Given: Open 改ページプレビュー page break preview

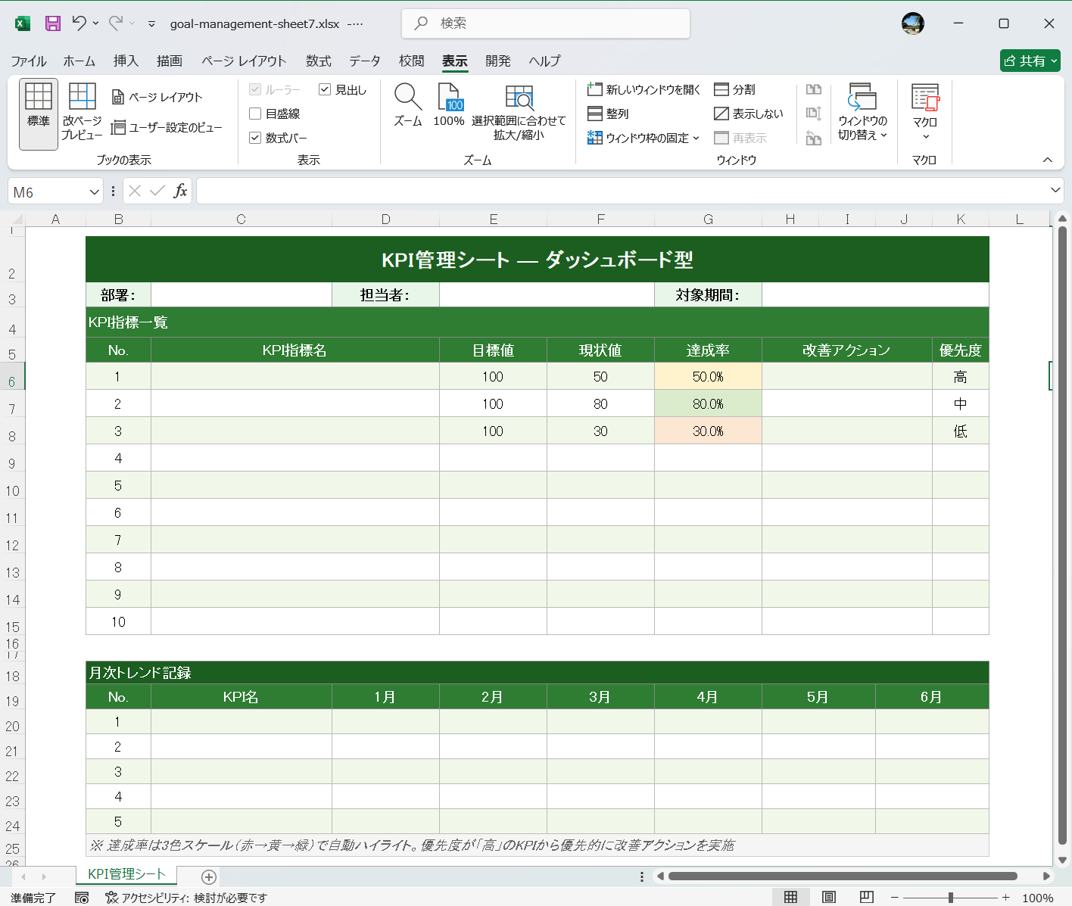Looking at the screenshot, I should [x=82, y=112].
